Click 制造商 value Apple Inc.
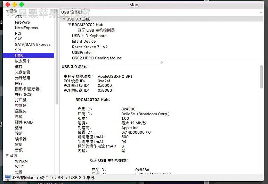This screenshot has height=184, width=268. 130,128
